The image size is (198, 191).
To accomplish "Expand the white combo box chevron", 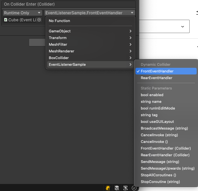I will (x=183, y=27).
